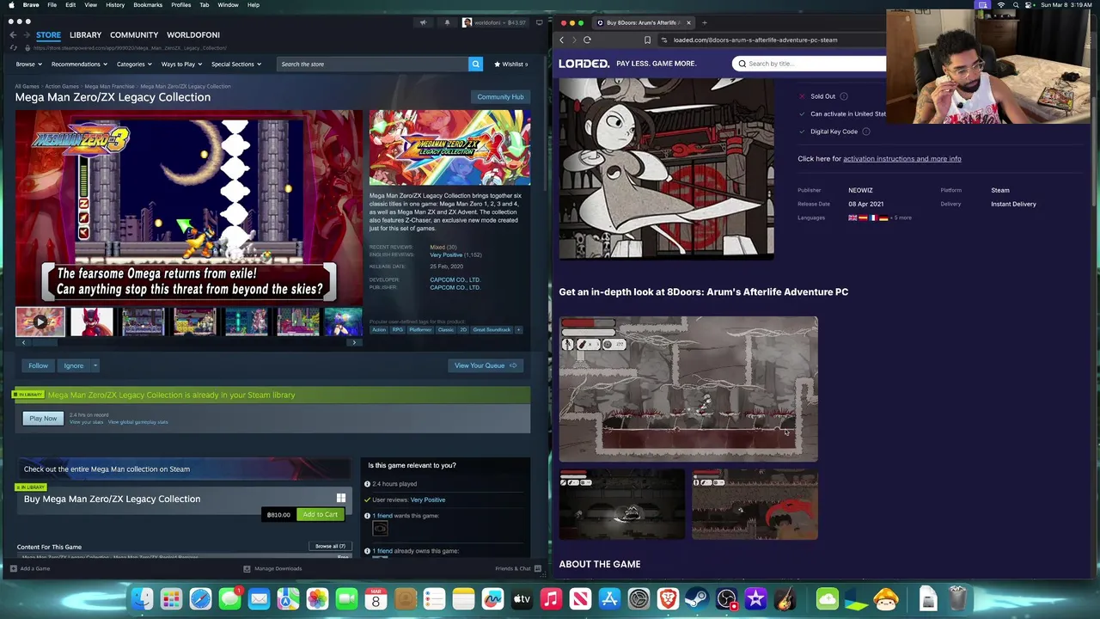Open the red-tinted 8Doors screenshot thumbnail
This screenshot has height=619, width=1100.
[755, 505]
